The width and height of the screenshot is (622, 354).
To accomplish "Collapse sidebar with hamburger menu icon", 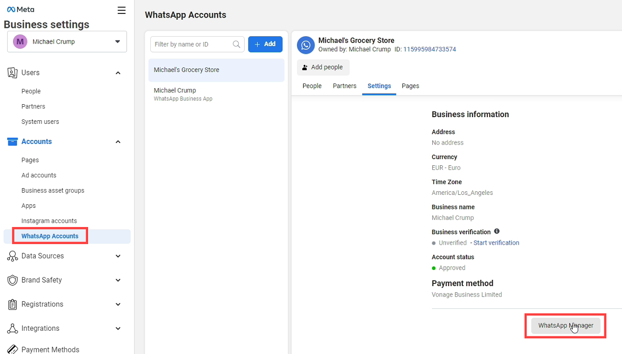I will [x=121, y=10].
